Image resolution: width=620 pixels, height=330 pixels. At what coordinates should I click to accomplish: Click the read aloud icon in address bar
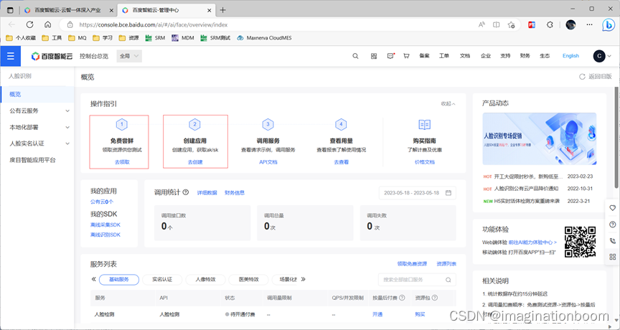point(482,24)
